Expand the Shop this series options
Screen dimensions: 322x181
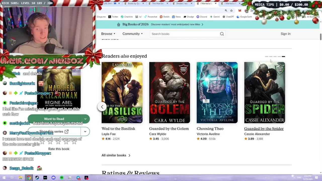85,131
